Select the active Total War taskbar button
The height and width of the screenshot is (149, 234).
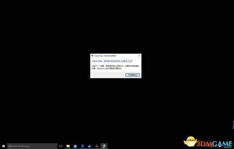104,146
